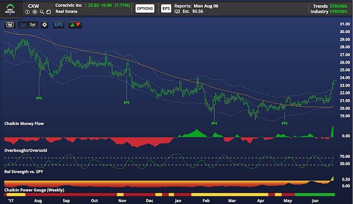353x204 pixels.
Task: Select the Nov month label on time axis
Action: 122,200
